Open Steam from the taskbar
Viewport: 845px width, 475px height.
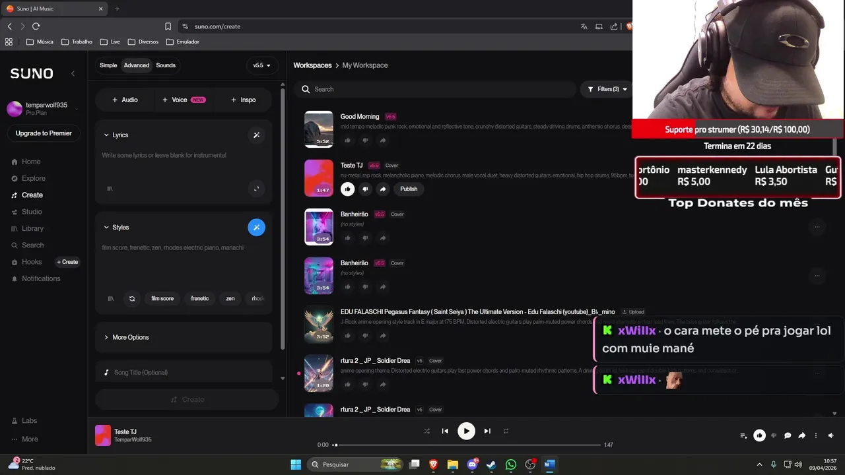[x=491, y=464]
